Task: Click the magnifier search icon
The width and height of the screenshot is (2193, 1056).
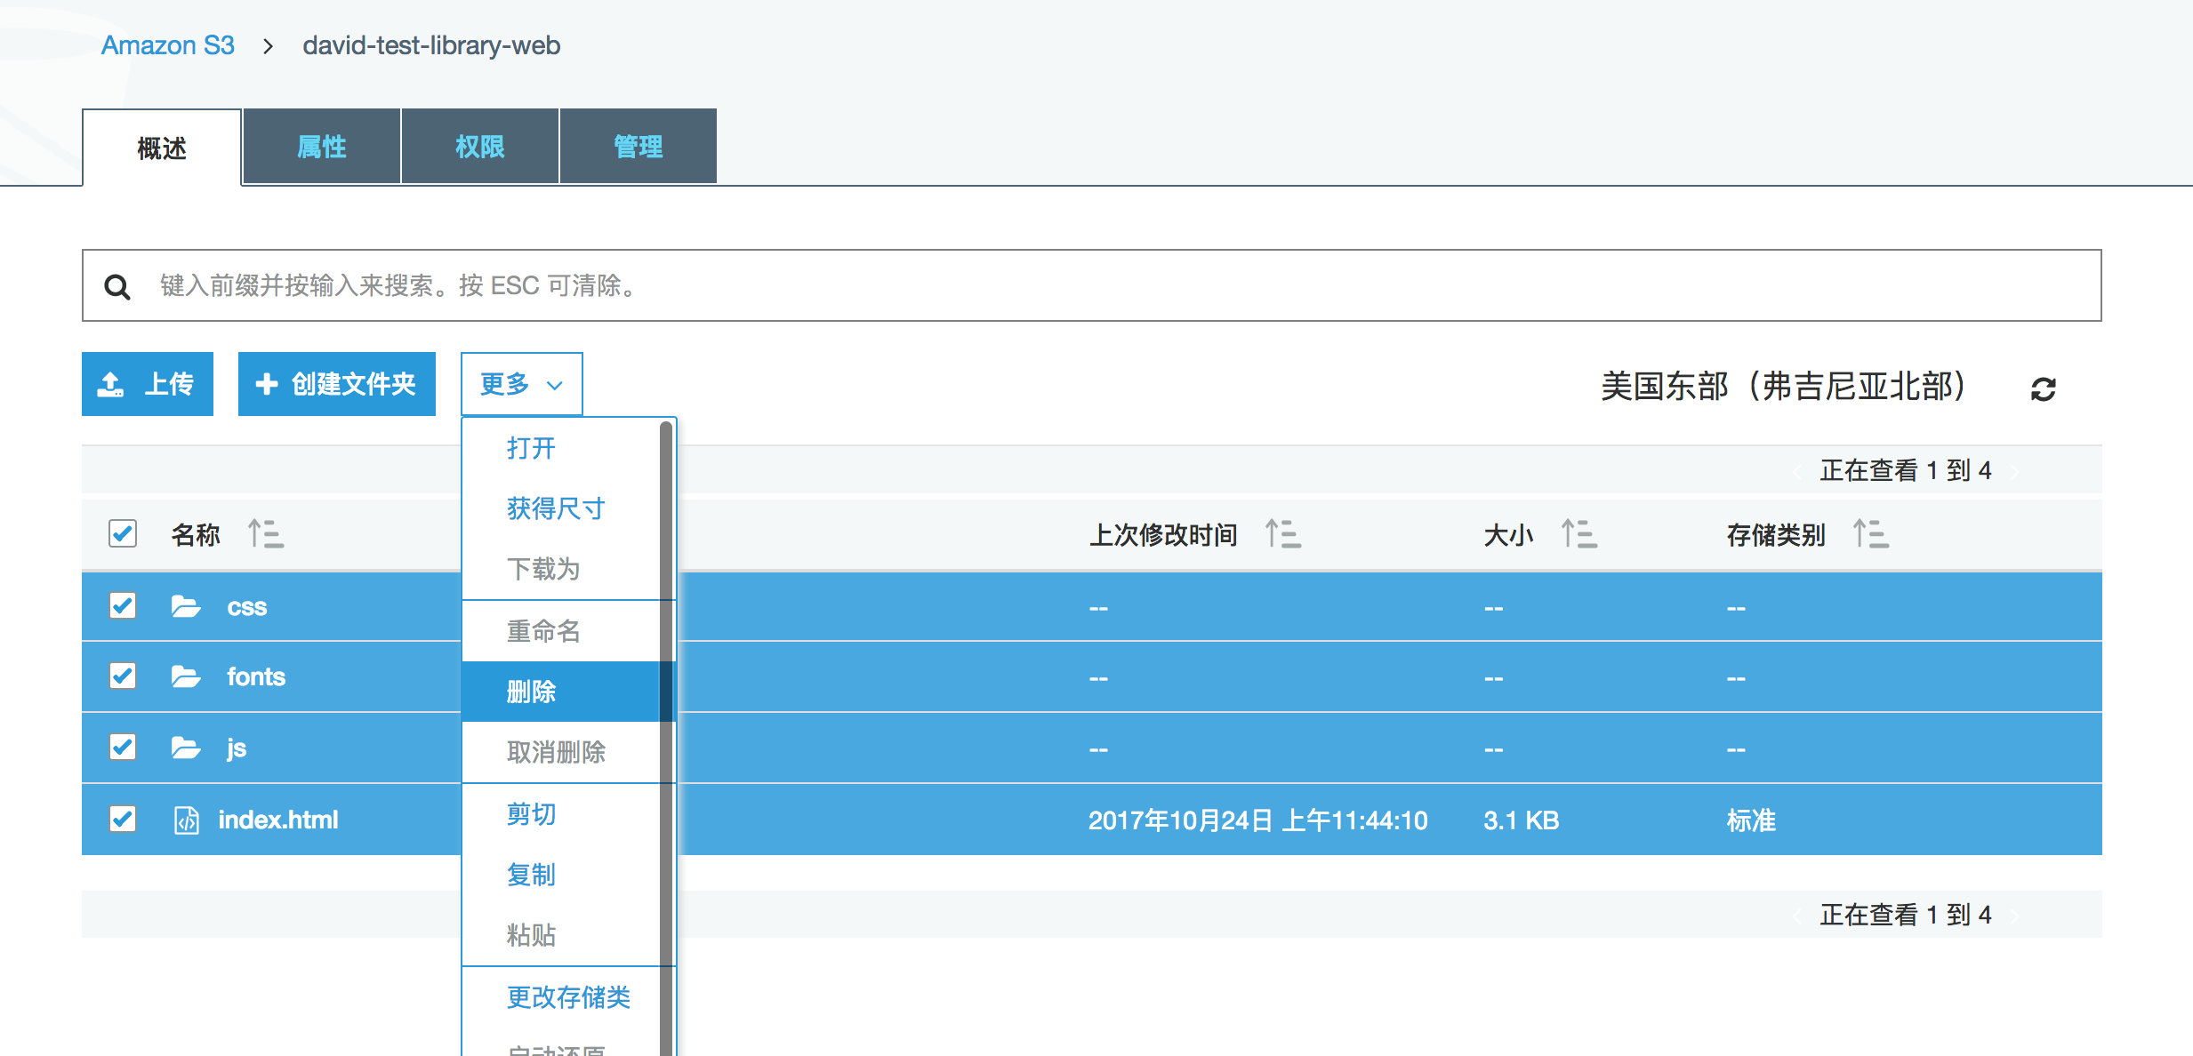Action: point(117,286)
